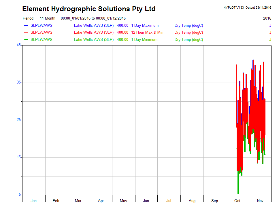Click the Jan label on the time axis
This screenshot has width=279, height=209.
34,201
